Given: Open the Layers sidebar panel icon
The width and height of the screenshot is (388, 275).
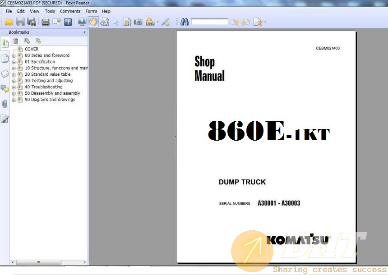Looking at the screenshot, I should click(x=5, y=73).
